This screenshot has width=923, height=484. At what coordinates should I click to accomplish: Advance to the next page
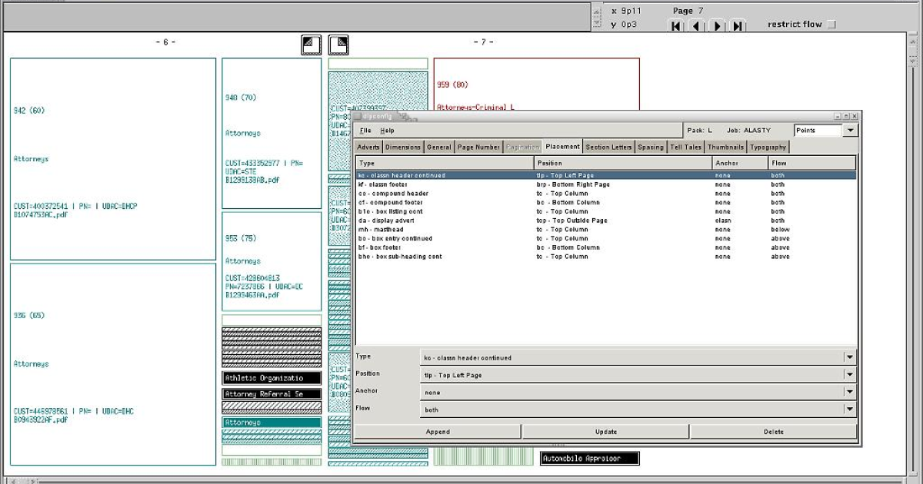click(x=717, y=26)
